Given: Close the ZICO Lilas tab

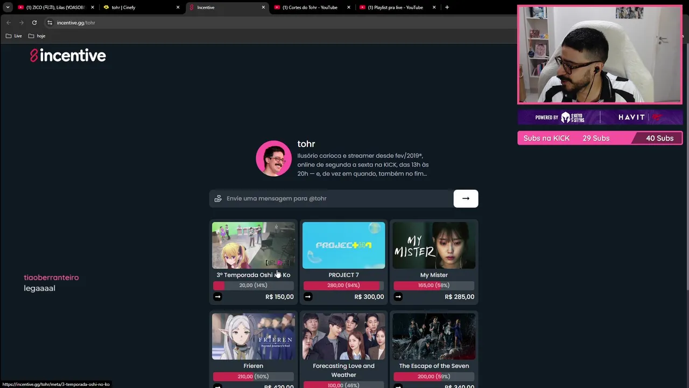Looking at the screenshot, I should click(x=93, y=8).
